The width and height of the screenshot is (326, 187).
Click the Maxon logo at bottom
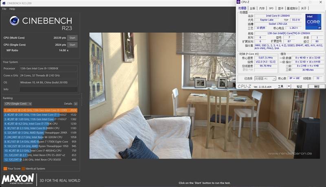coord(18,179)
